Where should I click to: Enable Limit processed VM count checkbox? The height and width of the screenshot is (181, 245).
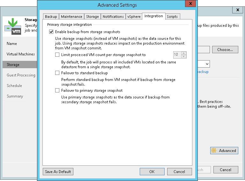(57, 55)
